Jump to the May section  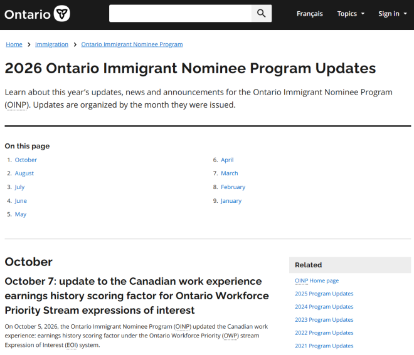point(21,214)
